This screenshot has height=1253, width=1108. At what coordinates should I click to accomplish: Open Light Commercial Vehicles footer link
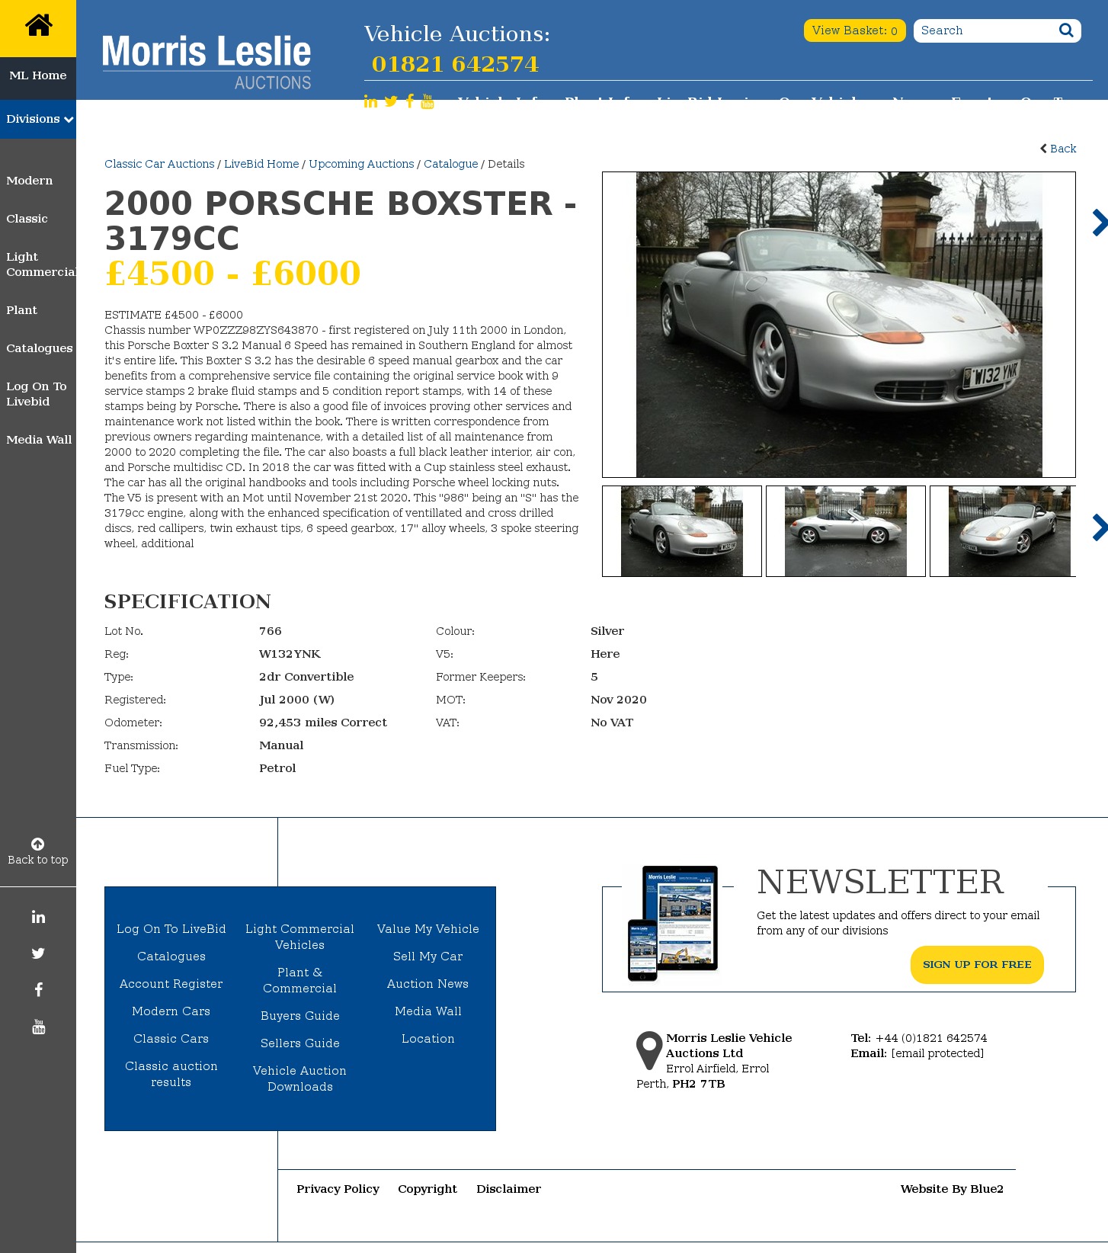pyautogui.click(x=300, y=937)
